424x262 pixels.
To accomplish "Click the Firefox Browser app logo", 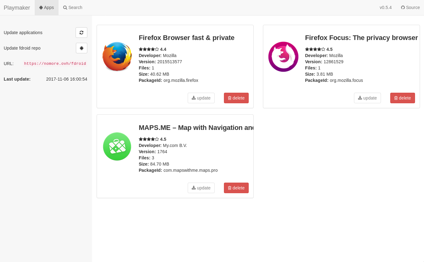I will pos(117,57).
